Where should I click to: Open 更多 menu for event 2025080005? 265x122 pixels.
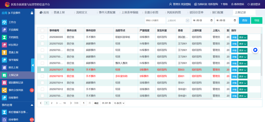[243, 37]
